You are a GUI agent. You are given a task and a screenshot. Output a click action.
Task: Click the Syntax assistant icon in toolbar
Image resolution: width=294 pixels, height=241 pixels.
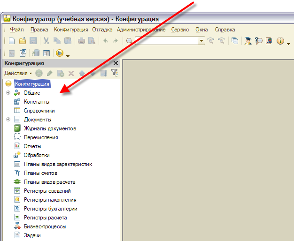click(269, 41)
